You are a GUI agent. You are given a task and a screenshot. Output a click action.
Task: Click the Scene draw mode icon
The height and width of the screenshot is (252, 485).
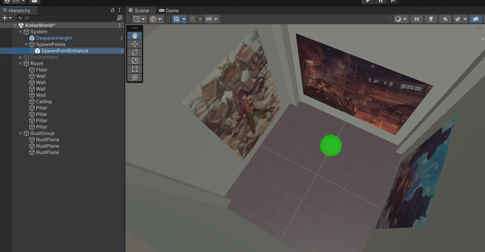pos(137,19)
